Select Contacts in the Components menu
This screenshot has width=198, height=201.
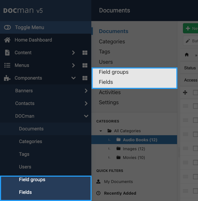(25, 103)
